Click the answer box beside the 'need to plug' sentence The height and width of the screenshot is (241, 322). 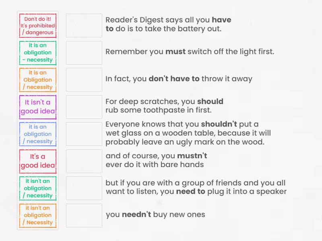84,188
